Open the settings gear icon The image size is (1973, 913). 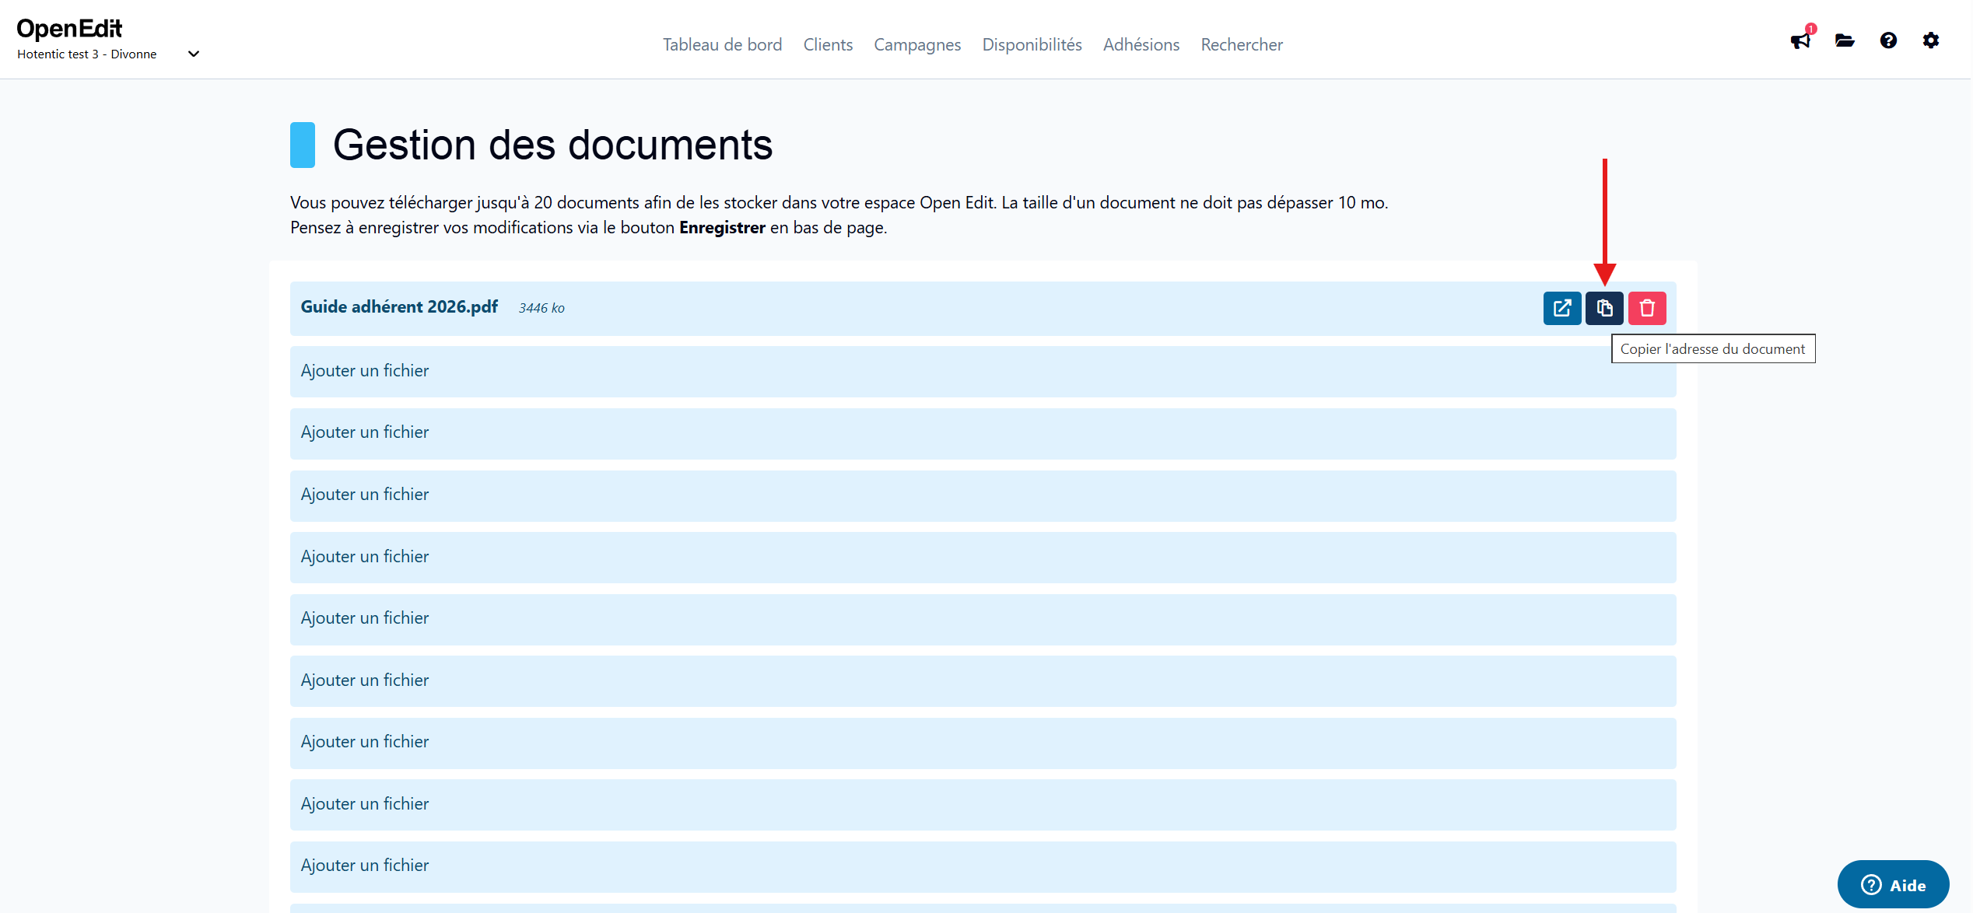pyautogui.click(x=1932, y=40)
